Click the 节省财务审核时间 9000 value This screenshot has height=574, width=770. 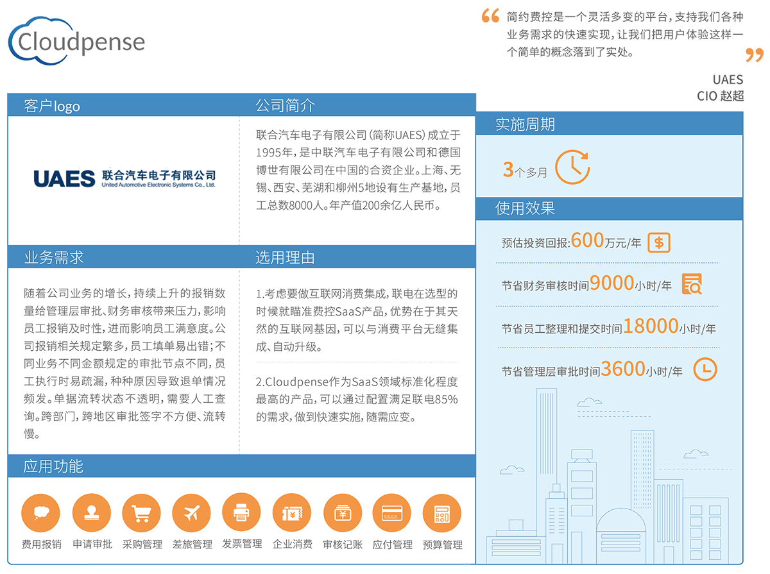coord(586,283)
